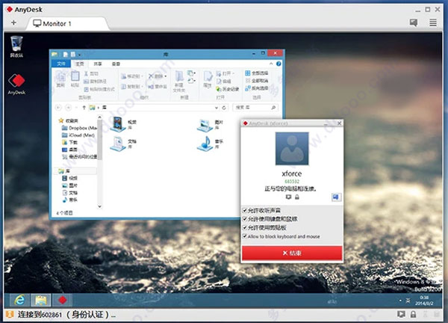
Task: Open the quick access toolbar dropdown arrow
Action: click(79, 55)
